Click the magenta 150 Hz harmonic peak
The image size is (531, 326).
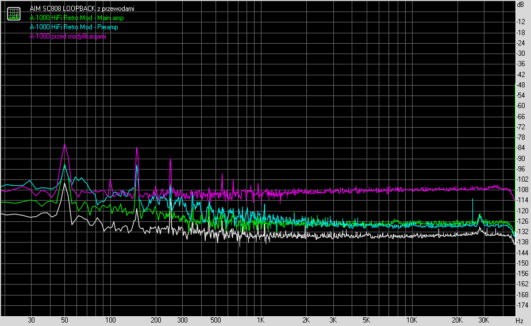coord(137,148)
